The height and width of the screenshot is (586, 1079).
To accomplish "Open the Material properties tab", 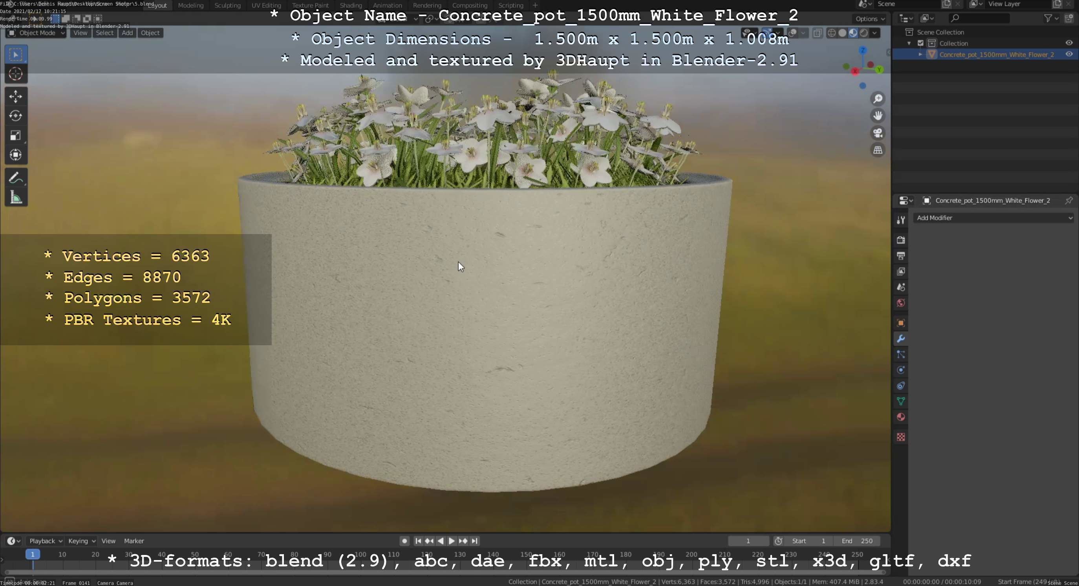I will coord(901,417).
